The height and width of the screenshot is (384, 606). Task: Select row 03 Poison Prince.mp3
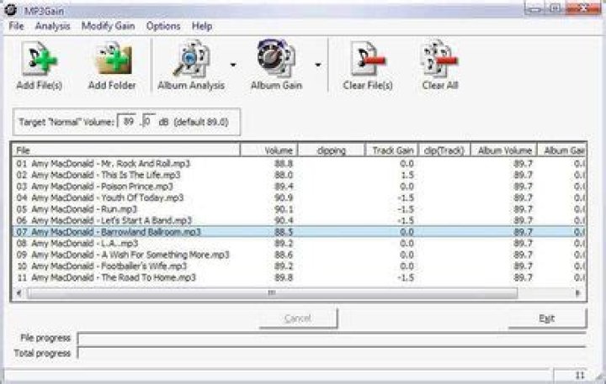click(298, 187)
